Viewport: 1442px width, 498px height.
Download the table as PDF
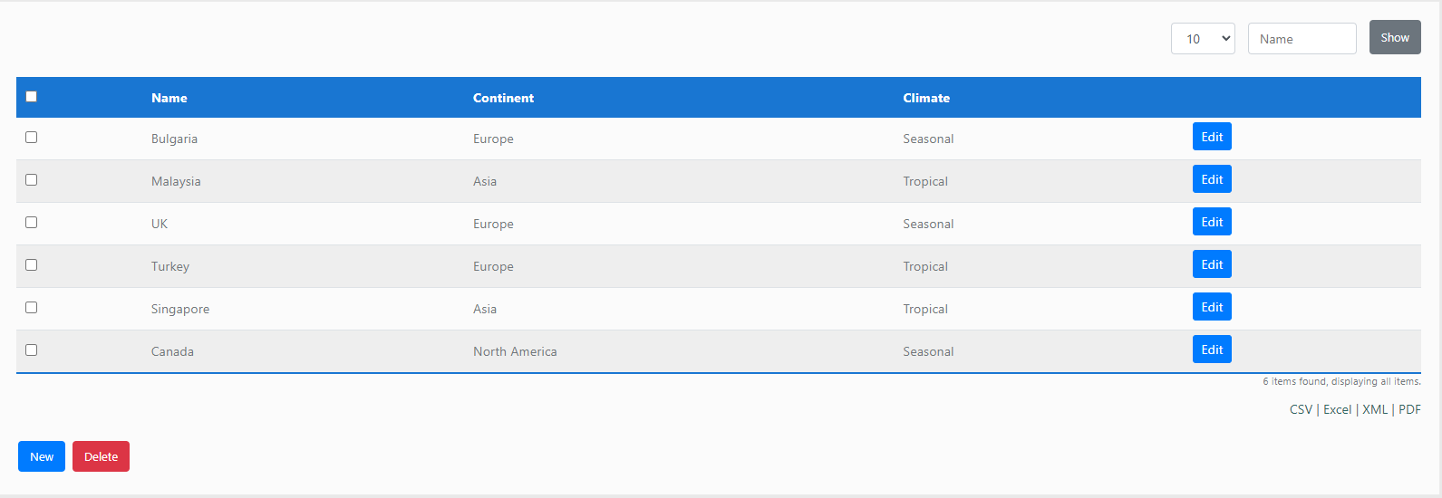[1409, 409]
